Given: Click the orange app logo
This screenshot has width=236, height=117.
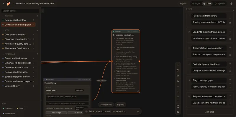Looking at the screenshot, I should [x=8, y=4].
